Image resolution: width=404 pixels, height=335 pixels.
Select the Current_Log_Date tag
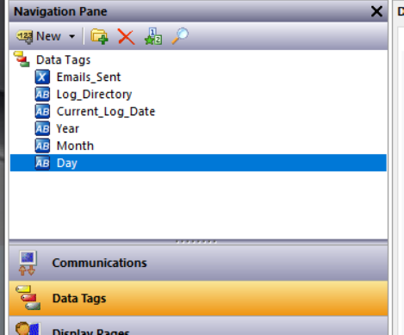[106, 111]
